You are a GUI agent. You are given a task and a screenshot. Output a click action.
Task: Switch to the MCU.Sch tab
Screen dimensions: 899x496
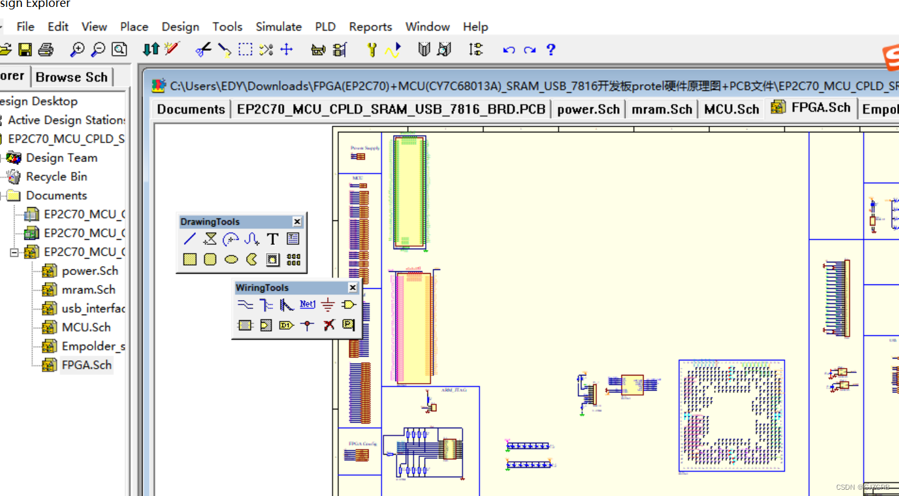pyautogui.click(x=731, y=108)
